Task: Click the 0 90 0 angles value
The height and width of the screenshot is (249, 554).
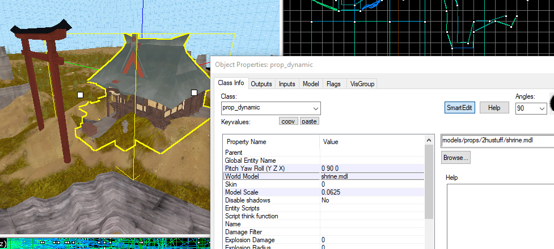Action: tap(330, 168)
